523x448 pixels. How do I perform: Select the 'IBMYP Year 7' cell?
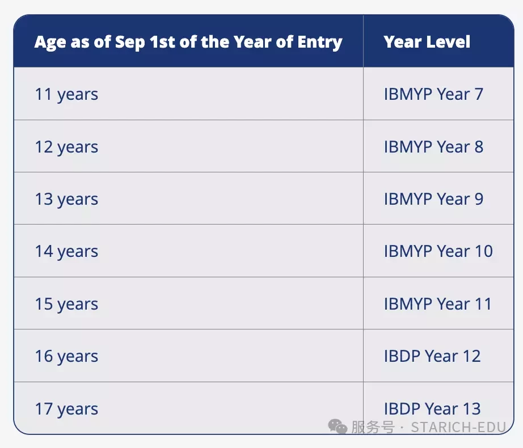point(438,94)
